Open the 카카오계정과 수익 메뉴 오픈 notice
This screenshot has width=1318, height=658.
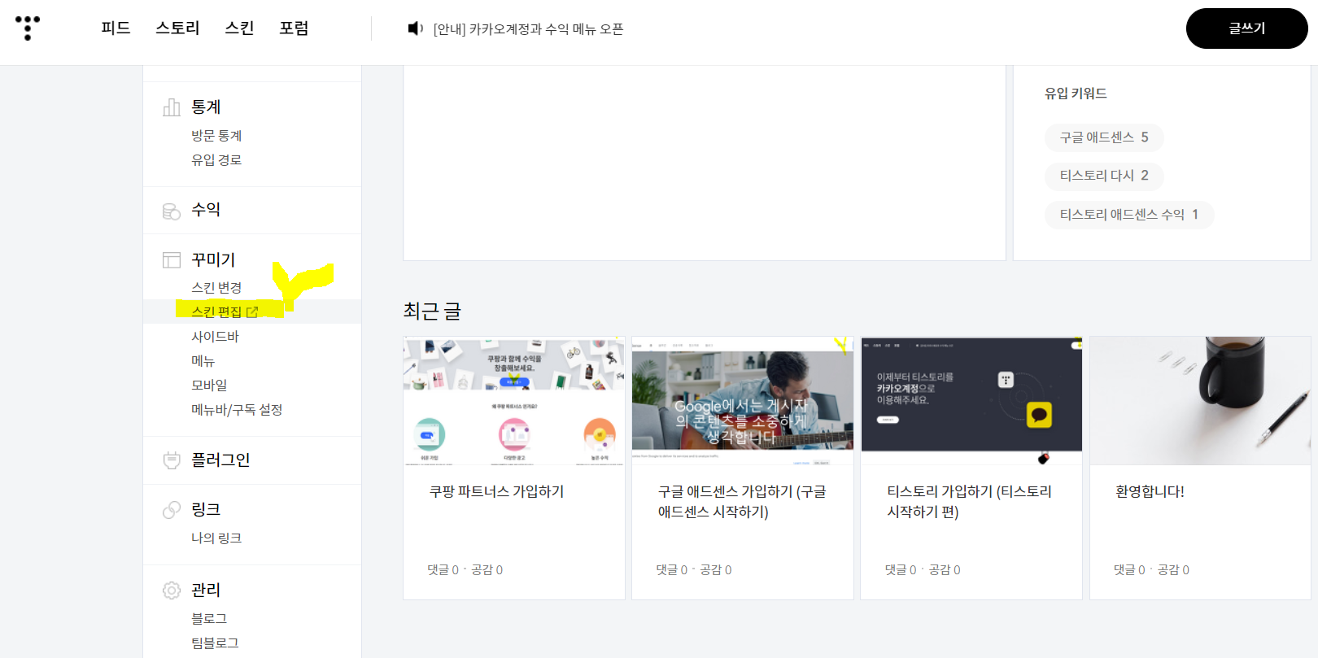[528, 29]
